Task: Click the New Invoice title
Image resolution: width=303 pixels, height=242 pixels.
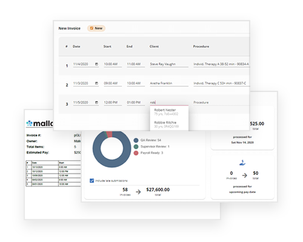Action: coord(70,28)
